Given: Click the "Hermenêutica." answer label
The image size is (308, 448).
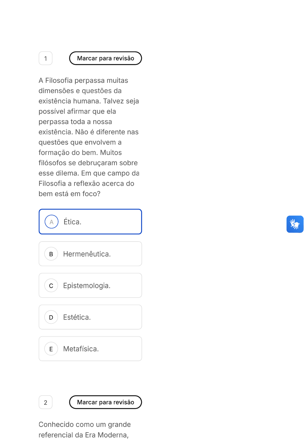Looking at the screenshot, I should click(87, 254).
